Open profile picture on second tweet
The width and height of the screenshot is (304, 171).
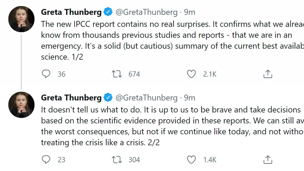21,105
